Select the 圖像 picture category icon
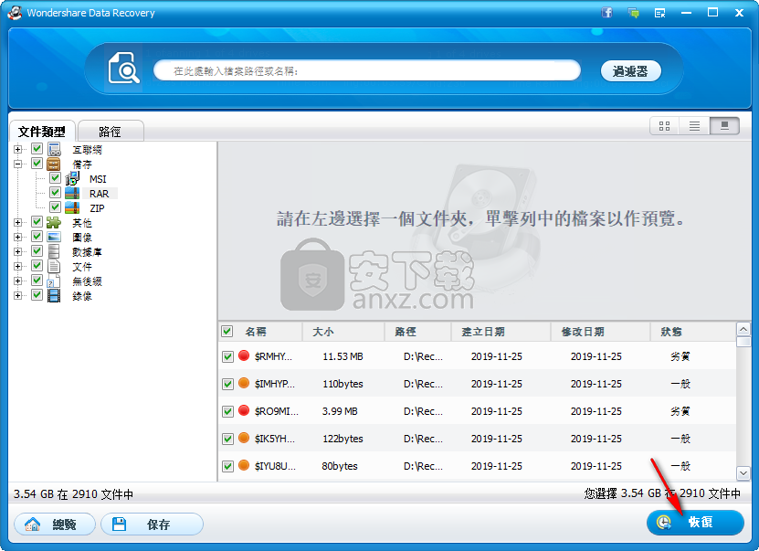The width and height of the screenshot is (759, 551). tap(54, 238)
